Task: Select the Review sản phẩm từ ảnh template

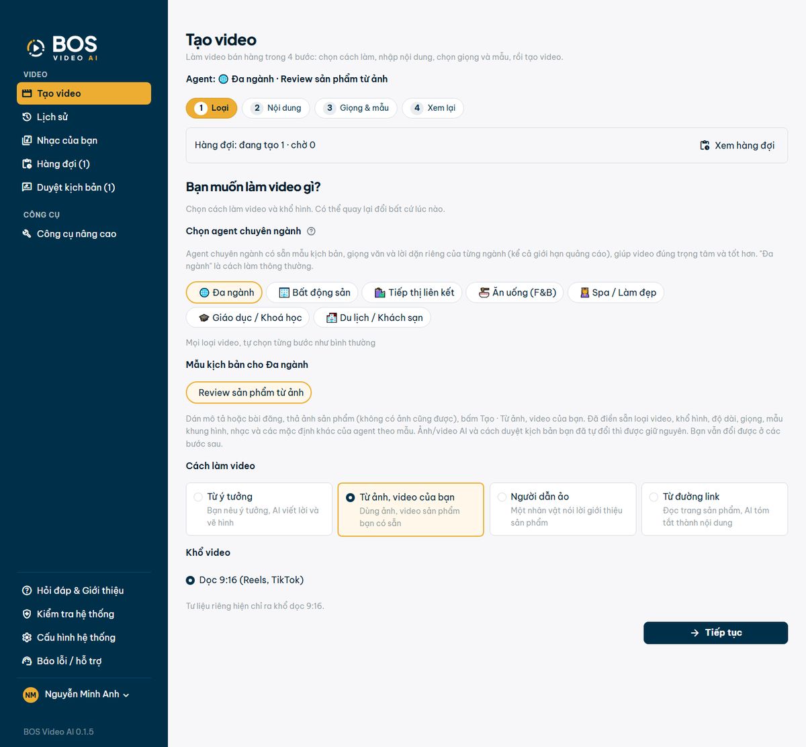Action: point(249,393)
